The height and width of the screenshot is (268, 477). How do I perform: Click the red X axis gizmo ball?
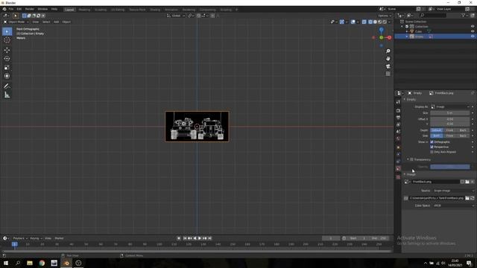(389, 37)
